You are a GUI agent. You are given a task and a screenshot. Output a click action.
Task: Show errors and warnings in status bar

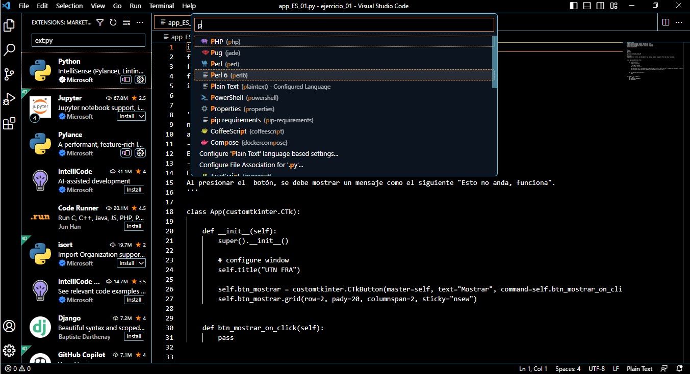18,368
